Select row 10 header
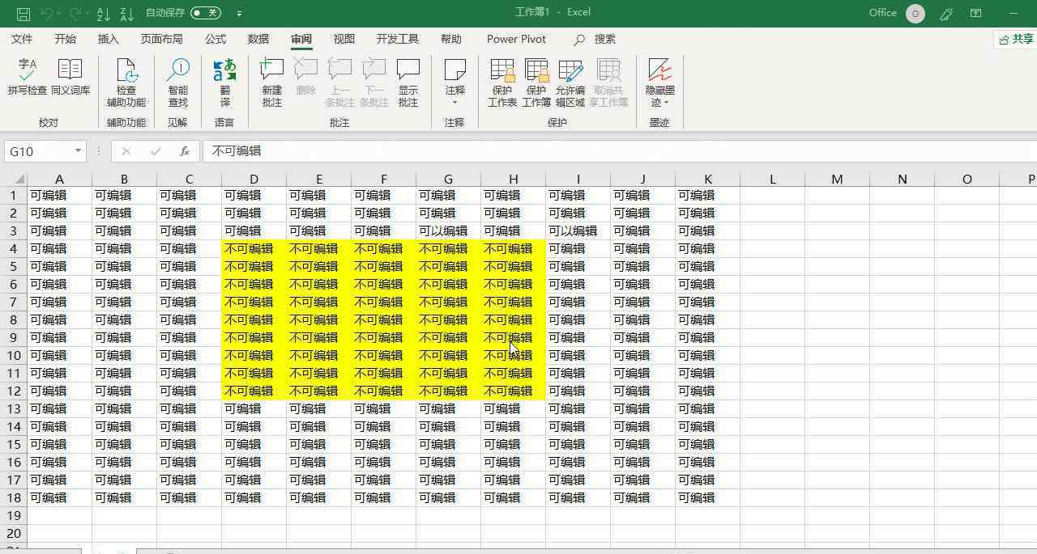Viewport: 1037px width, 554px height. tap(14, 355)
